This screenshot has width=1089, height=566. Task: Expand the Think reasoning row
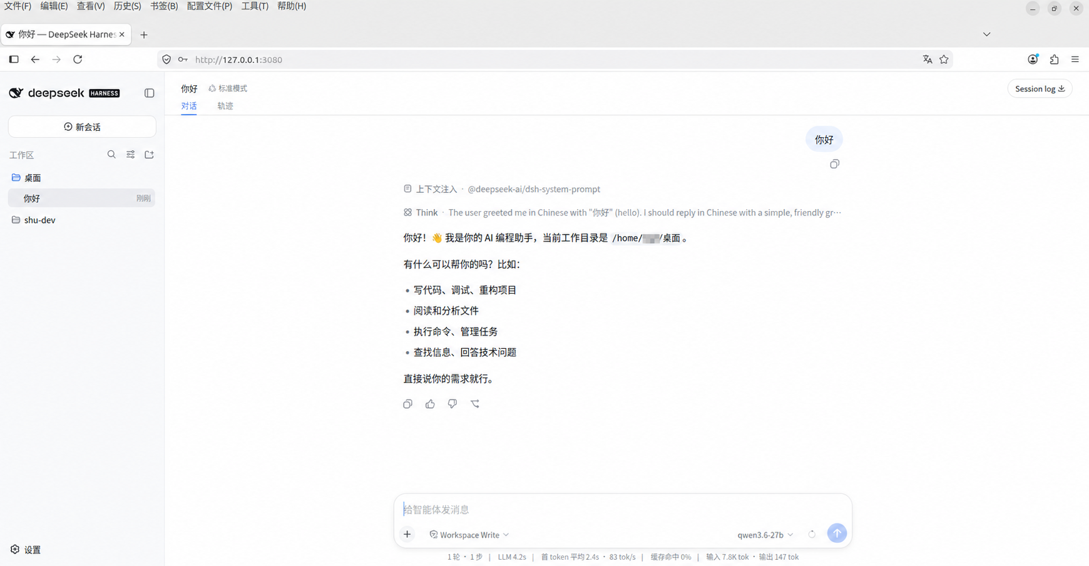[x=622, y=213]
